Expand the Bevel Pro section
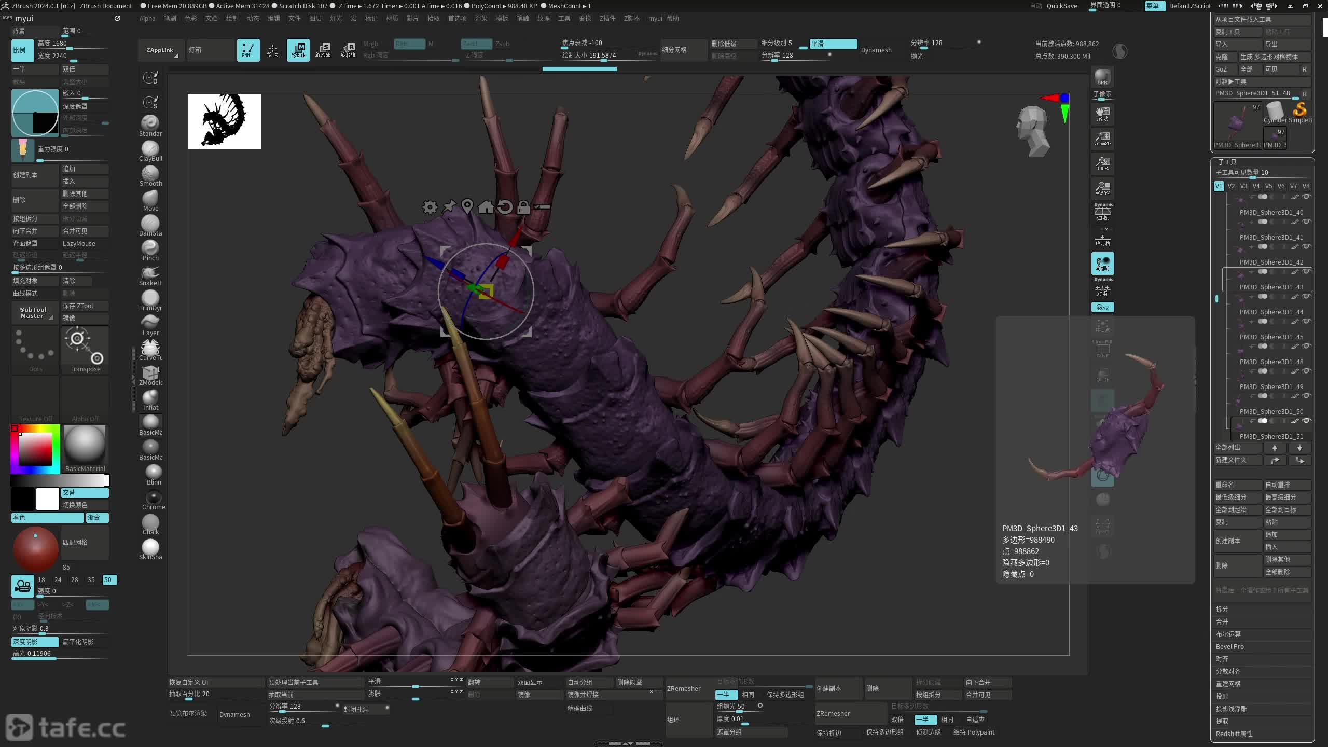The image size is (1328, 747). point(1230,646)
